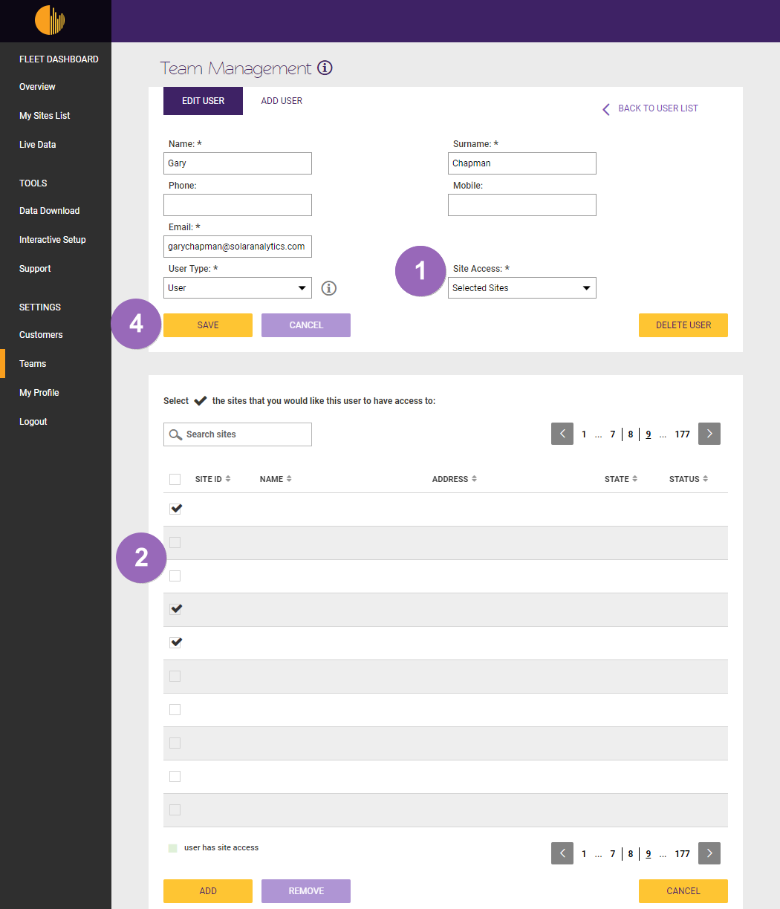The height and width of the screenshot is (909, 780).
Task: Check the last row site checkbox
Action: [x=175, y=809]
